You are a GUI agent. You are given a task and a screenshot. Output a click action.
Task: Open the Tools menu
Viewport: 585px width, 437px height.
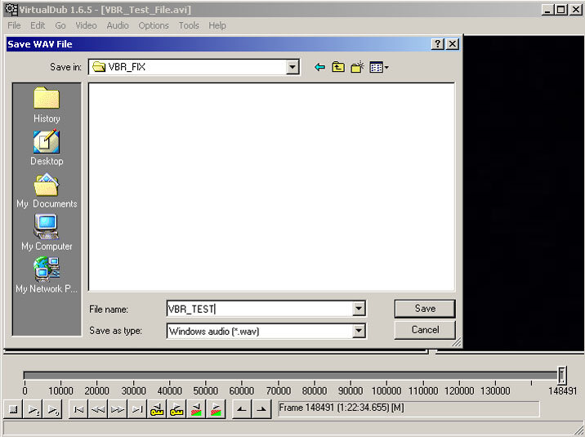tap(189, 25)
